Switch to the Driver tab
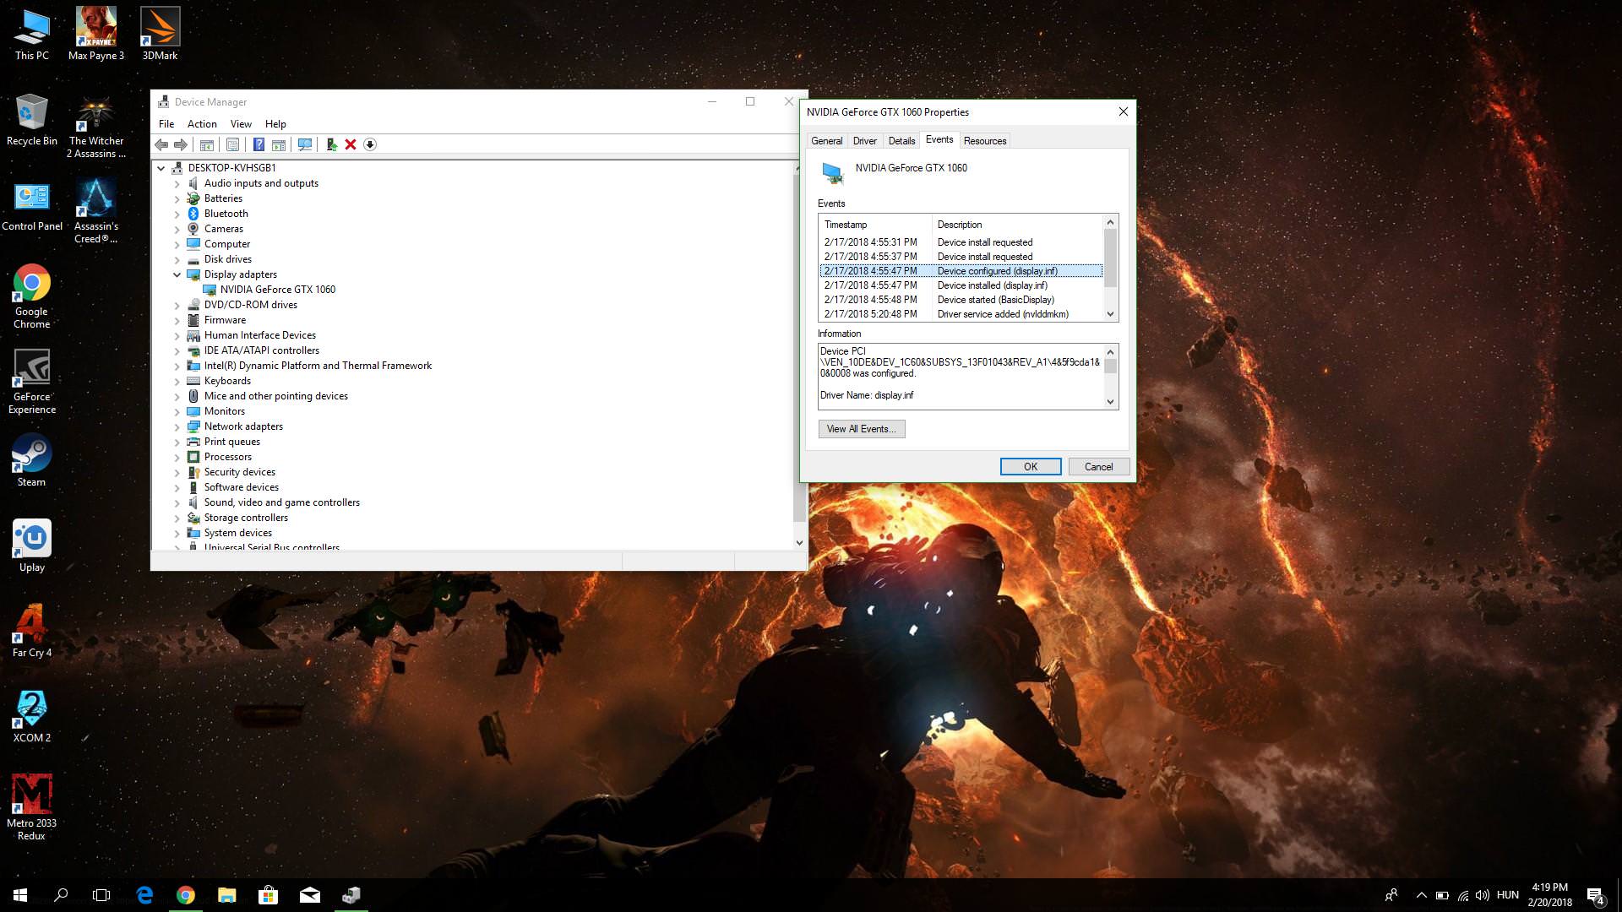 click(864, 141)
